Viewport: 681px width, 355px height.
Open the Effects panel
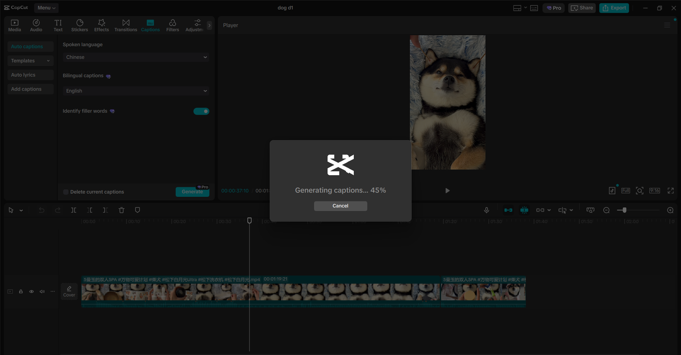point(101,26)
